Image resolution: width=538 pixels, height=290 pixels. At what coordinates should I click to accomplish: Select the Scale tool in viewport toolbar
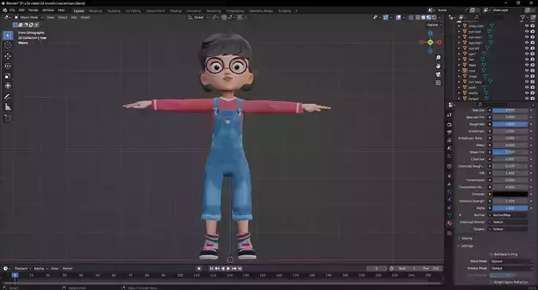[8, 76]
